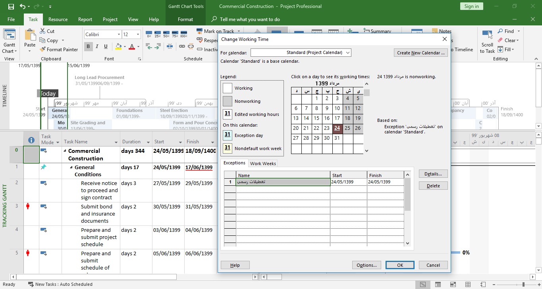Click the Unlink Tasks icon
The height and width of the screenshot is (289, 542).
191,46
